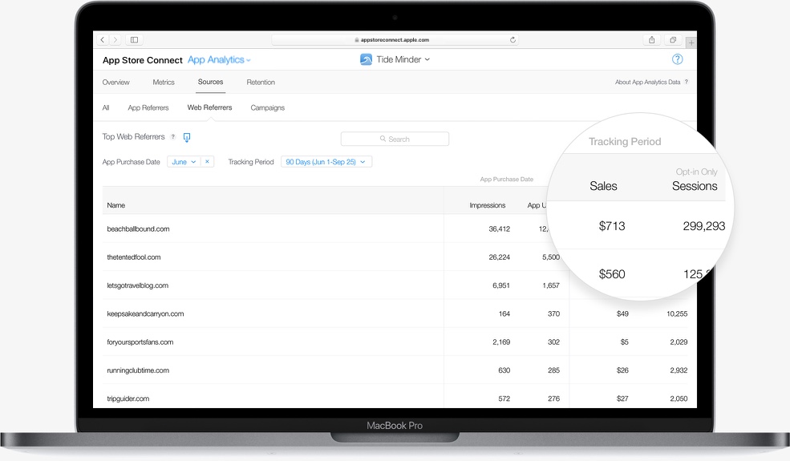Image resolution: width=790 pixels, height=461 pixels.
Task: Open the June purchase date dropdown
Action: [x=184, y=162]
